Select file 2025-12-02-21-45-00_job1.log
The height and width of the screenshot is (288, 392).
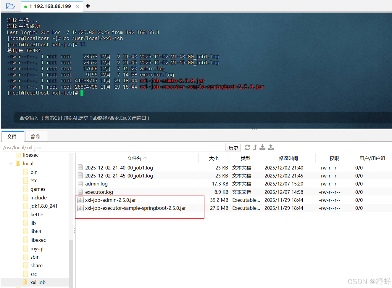point(119,176)
